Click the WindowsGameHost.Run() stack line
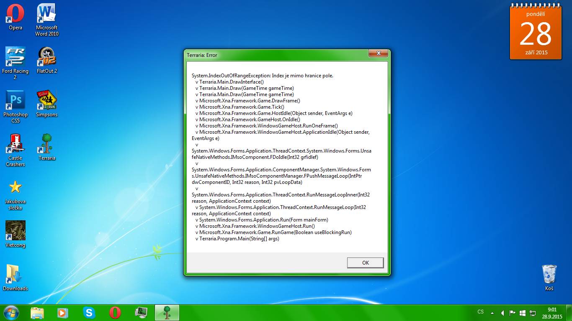 (255, 226)
